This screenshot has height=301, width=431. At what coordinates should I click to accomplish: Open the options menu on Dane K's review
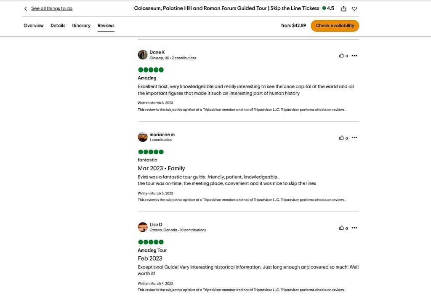click(354, 55)
